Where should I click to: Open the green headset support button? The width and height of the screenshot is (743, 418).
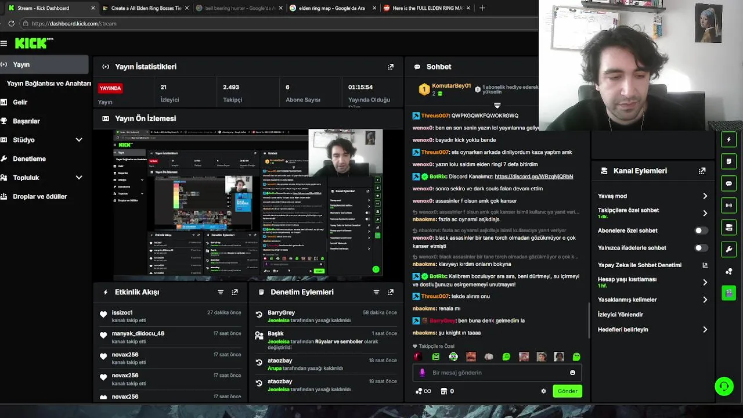click(x=724, y=386)
